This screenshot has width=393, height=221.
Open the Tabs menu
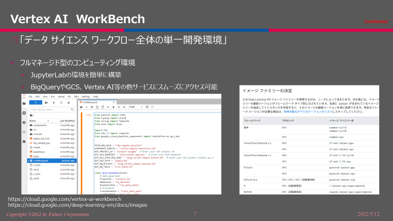(76, 96)
